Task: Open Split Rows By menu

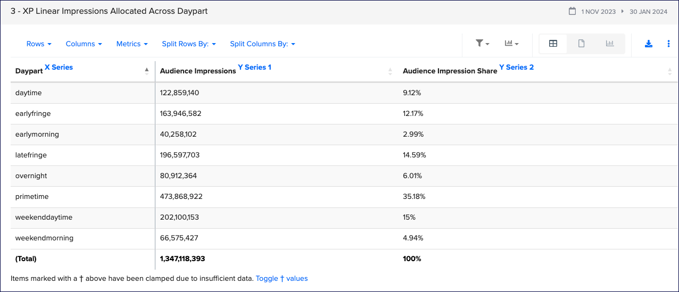Action: pyautogui.click(x=189, y=44)
